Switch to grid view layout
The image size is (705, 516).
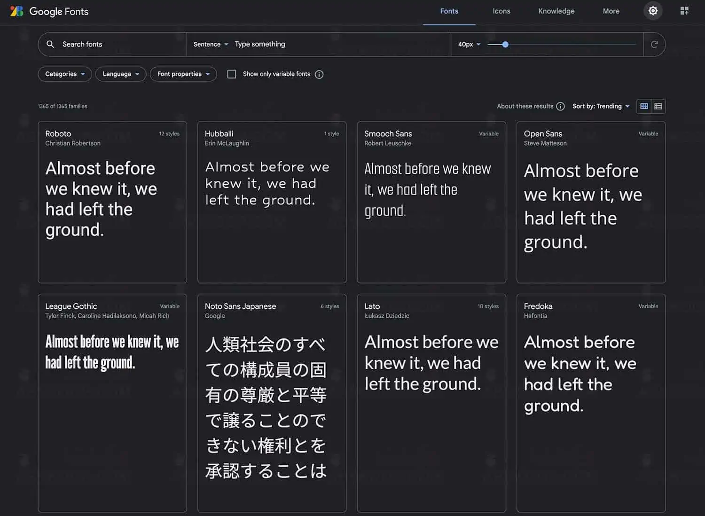coord(644,106)
